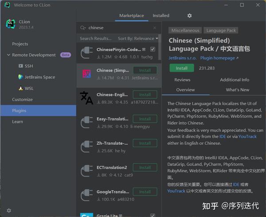Screen dimensions: 266x217
Task: Click the ChinesePinyin-Code plugin icon
Action: (x=87, y=53)
